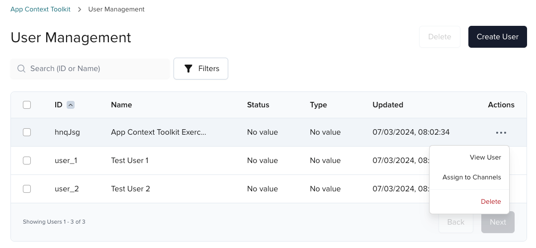Click Showing Users 1 - 3 of 3
The image size is (536, 248).
[54, 222]
